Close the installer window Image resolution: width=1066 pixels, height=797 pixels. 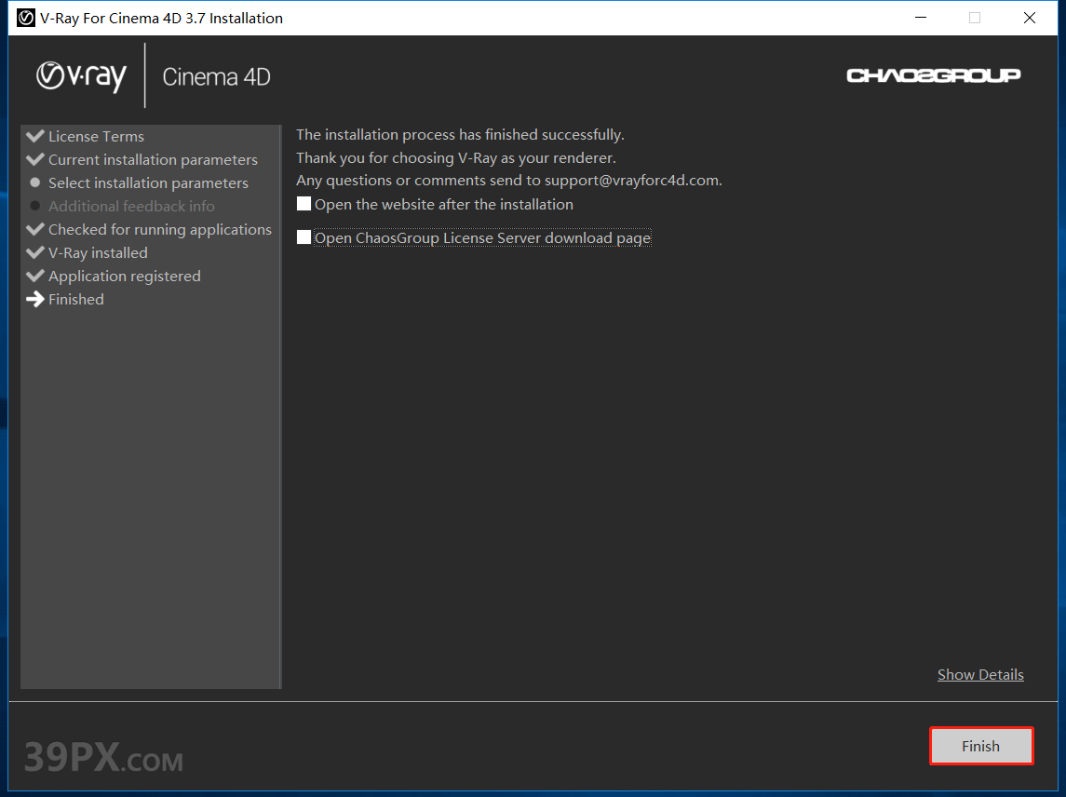point(1030,18)
